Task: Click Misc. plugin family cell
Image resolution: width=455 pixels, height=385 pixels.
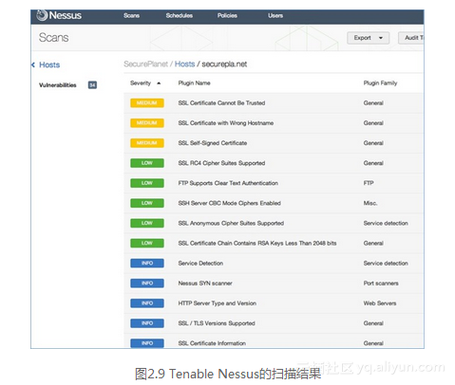Action: coord(370,203)
